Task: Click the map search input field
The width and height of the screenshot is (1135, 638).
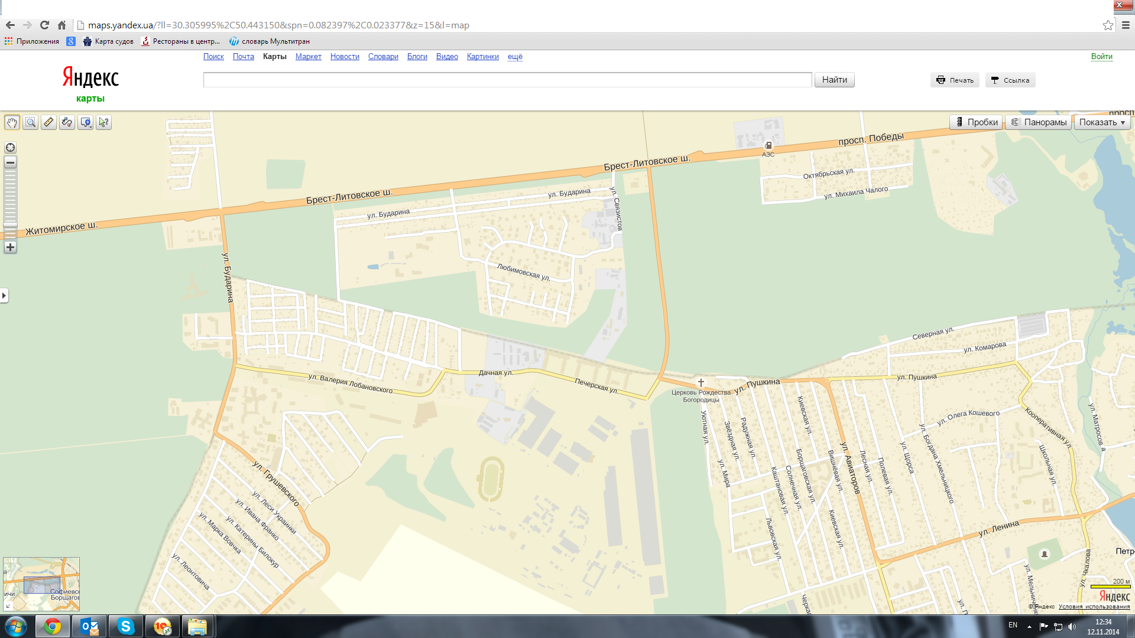Action: point(507,80)
